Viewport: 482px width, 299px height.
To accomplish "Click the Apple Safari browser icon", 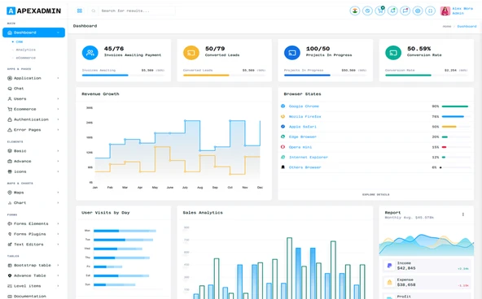I will click(x=283, y=127).
